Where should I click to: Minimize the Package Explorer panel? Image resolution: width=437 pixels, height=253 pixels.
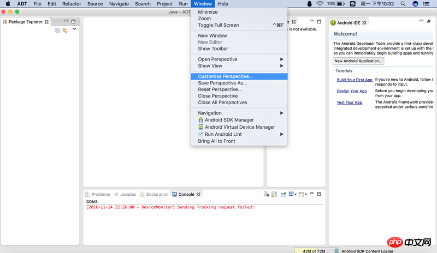(66, 21)
